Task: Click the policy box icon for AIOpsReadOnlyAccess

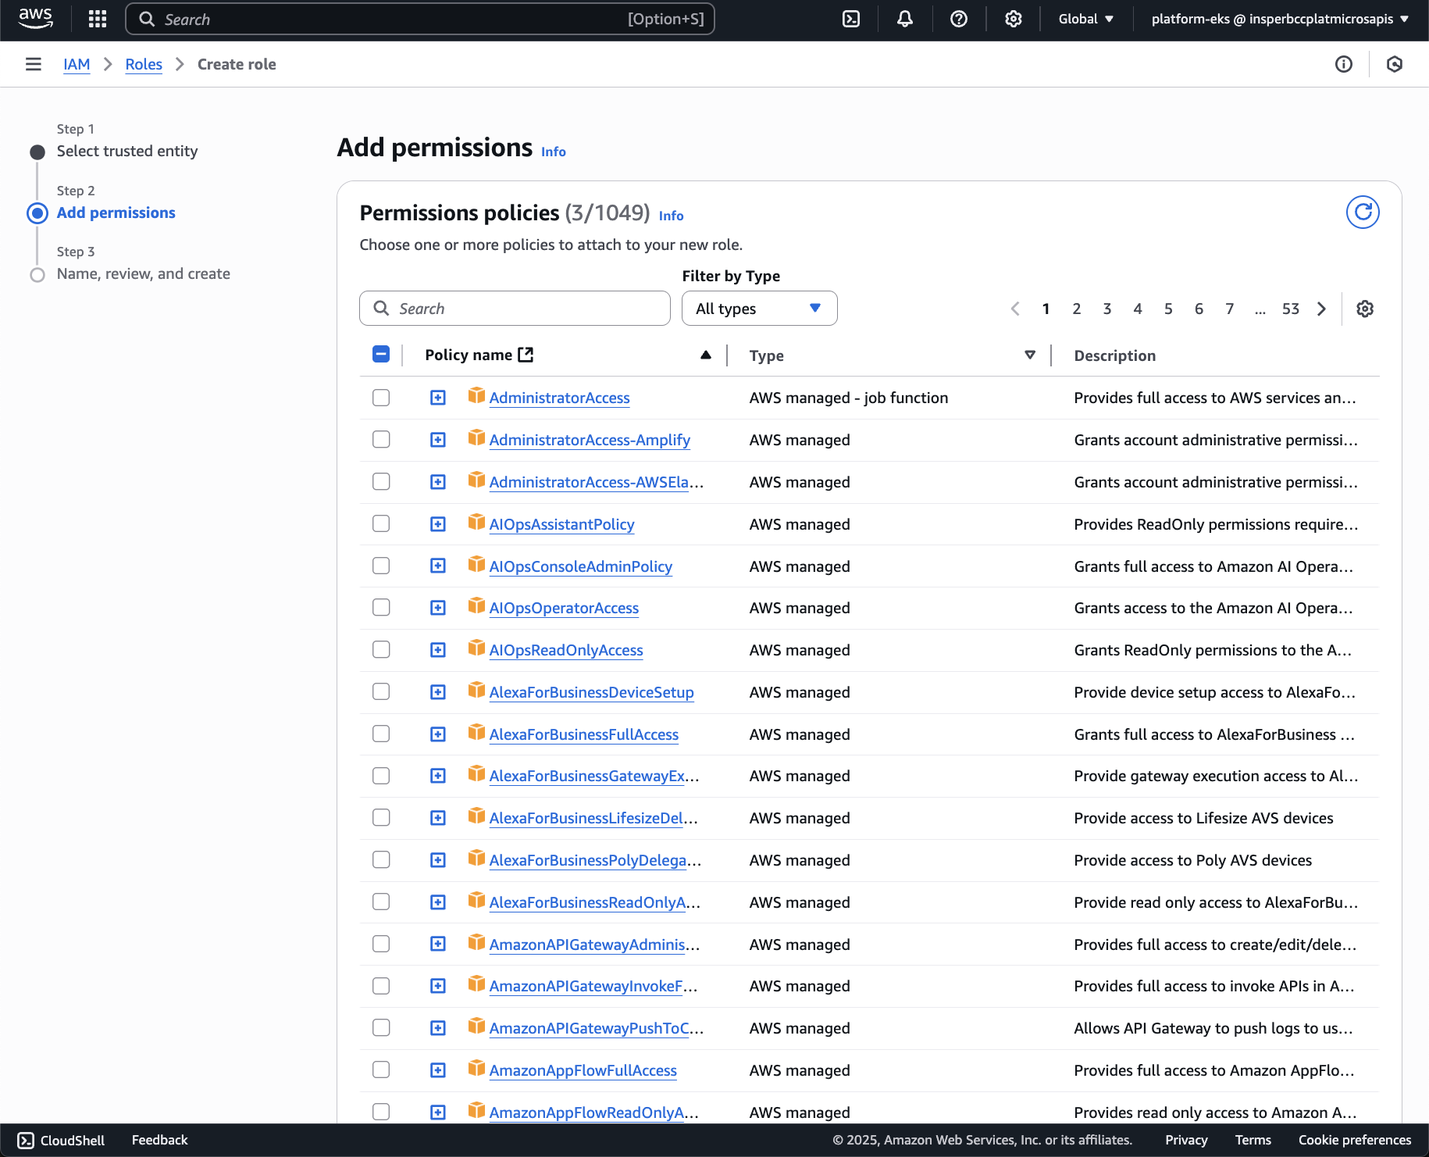Action: (x=476, y=648)
